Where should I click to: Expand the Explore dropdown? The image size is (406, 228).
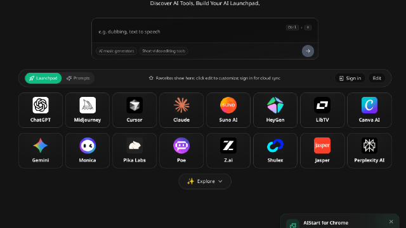tap(205, 181)
